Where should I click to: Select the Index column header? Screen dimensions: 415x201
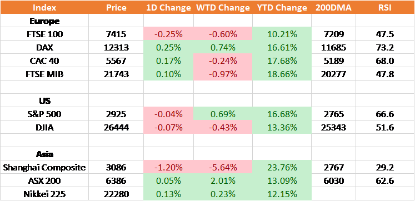tap(44, 7)
